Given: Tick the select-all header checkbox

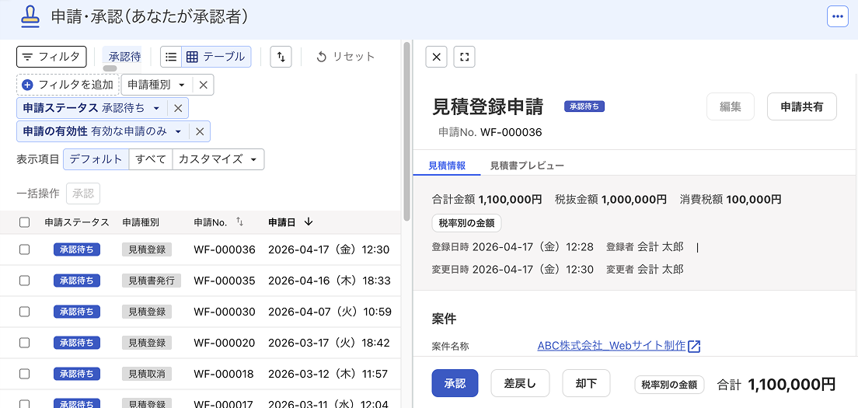Looking at the screenshot, I should click(x=24, y=222).
